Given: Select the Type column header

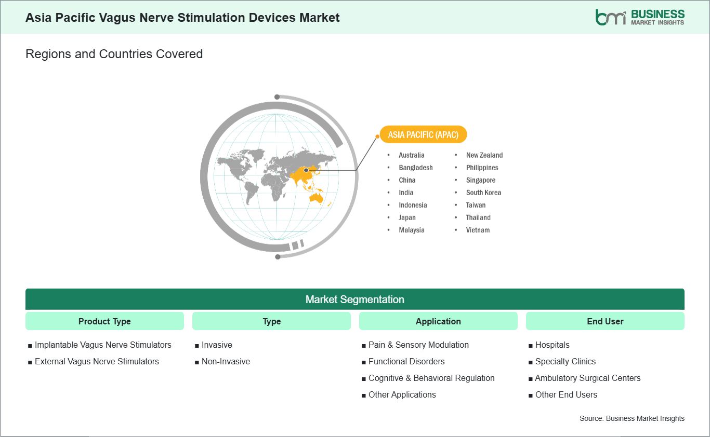Looking at the screenshot, I should pyautogui.click(x=272, y=321).
